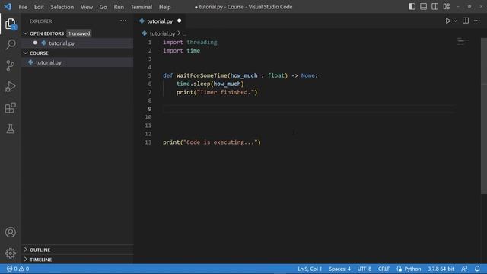The height and width of the screenshot is (274, 487).
Task: Customize layout icon in title bar
Action: pos(447,7)
